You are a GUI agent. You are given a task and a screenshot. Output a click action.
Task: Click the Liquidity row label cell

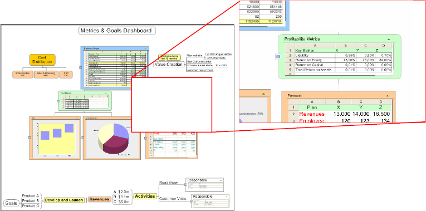point(314,55)
